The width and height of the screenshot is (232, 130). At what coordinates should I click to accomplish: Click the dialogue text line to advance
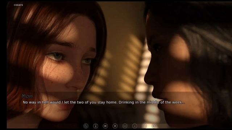(x=104, y=102)
